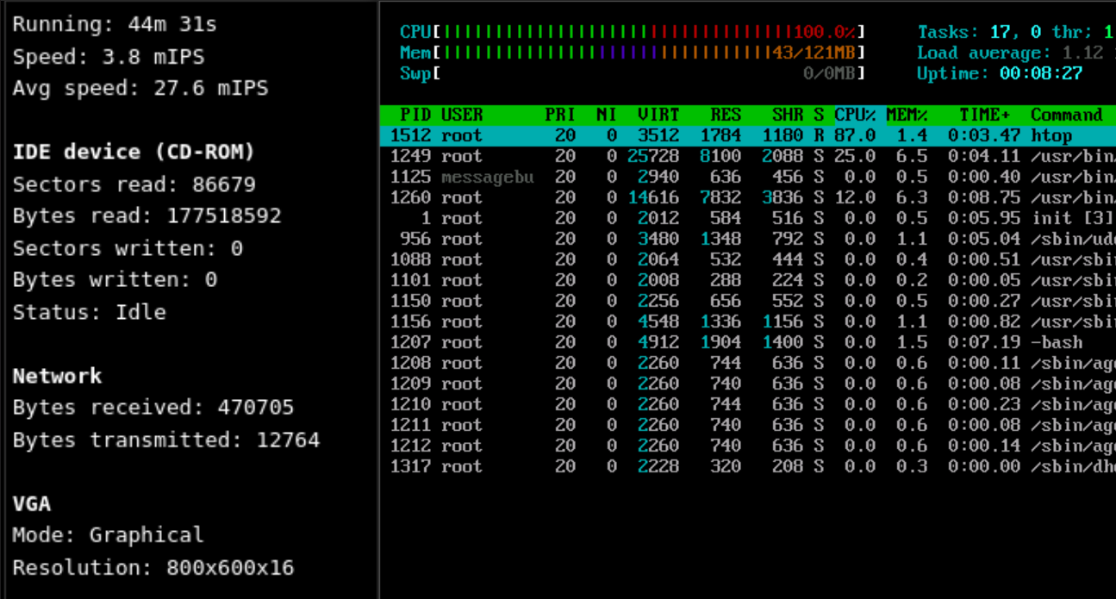Click the PRI column header

560,115
